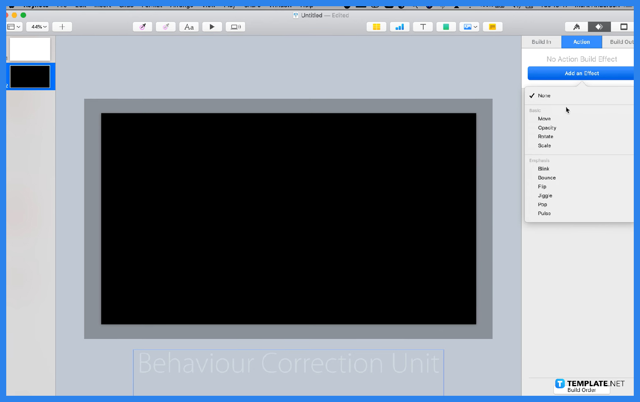The height and width of the screenshot is (402, 640).
Task: Switch to the Build In tab
Action: pos(540,41)
